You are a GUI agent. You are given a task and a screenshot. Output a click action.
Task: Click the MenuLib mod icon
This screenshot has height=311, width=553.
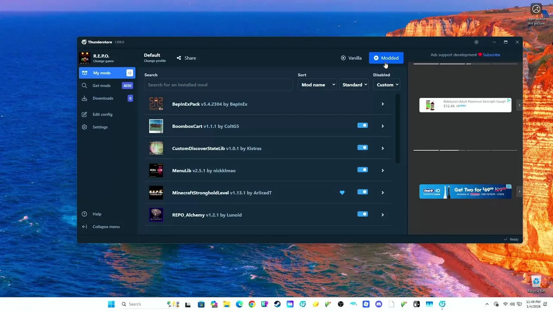click(156, 171)
